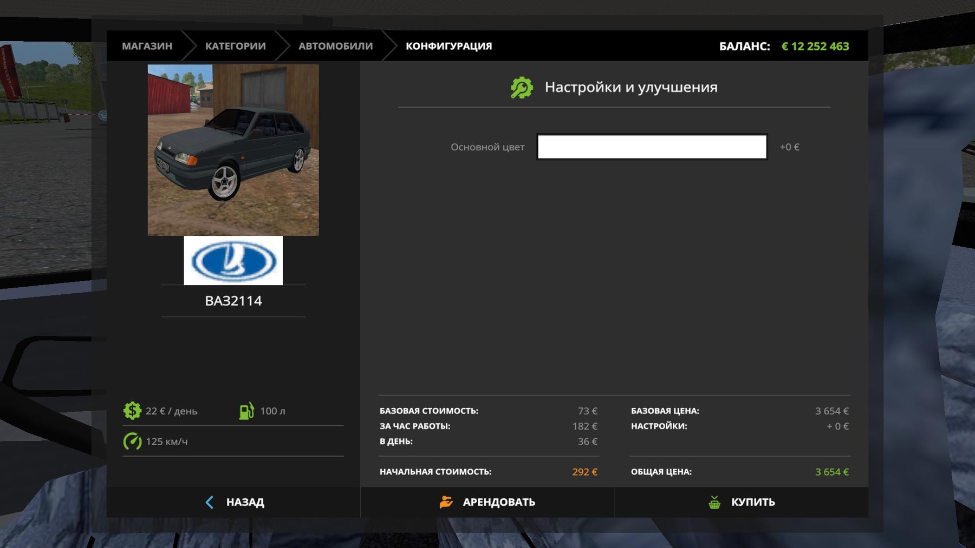The height and width of the screenshot is (548, 975).
Task: Click the dollar daily upkeep icon
Action: click(x=132, y=411)
